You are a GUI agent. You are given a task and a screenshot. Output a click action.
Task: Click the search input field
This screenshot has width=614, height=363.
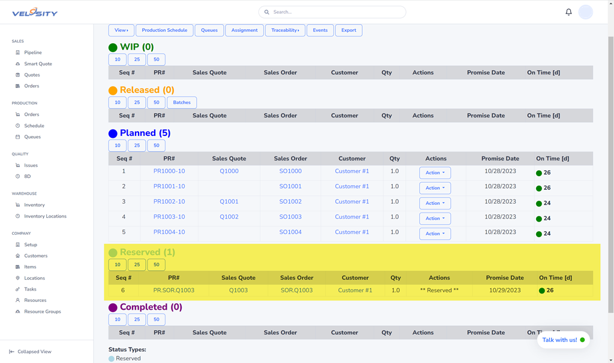tap(336, 12)
